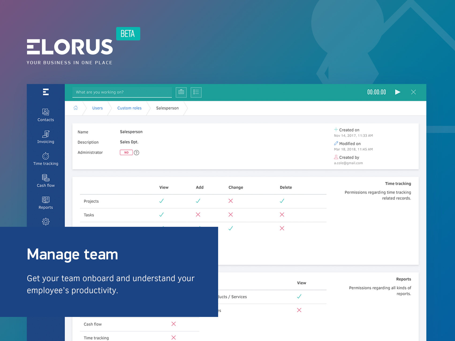Start the timer with the play button
Screen dimensions: 455x341
(398, 92)
